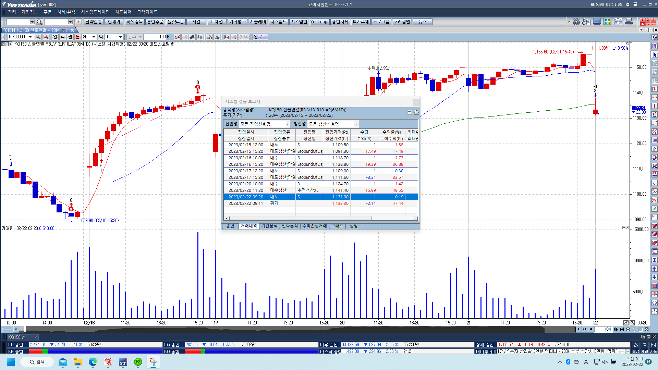Toggle the 일 daily period button
The height and width of the screenshot is (370, 658).
pyautogui.click(x=55, y=37)
